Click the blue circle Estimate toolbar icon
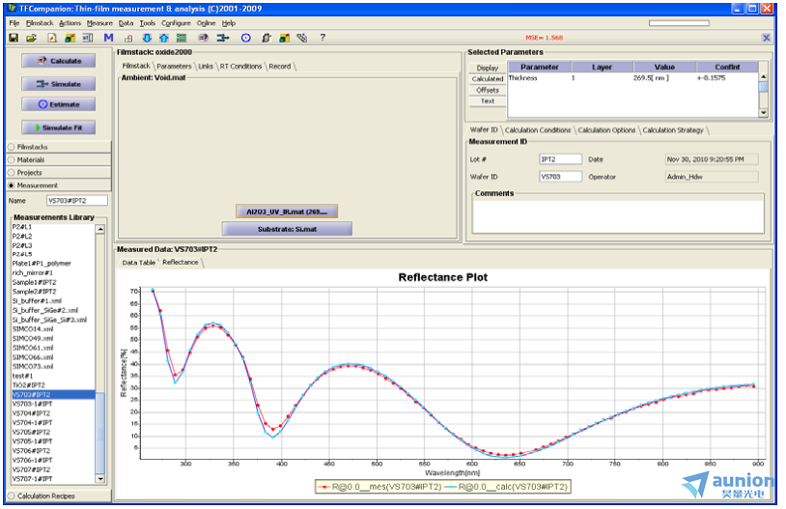 click(x=245, y=38)
